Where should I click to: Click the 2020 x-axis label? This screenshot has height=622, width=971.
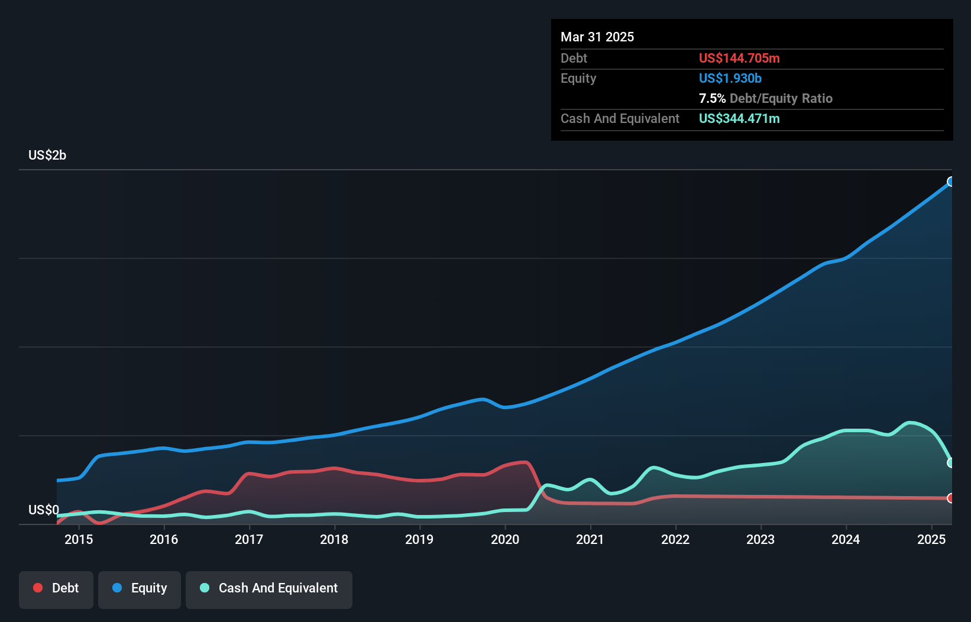[505, 539]
